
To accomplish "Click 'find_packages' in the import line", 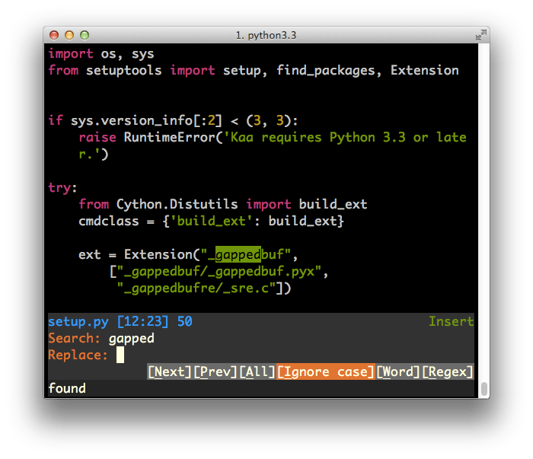I will pos(326,70).
